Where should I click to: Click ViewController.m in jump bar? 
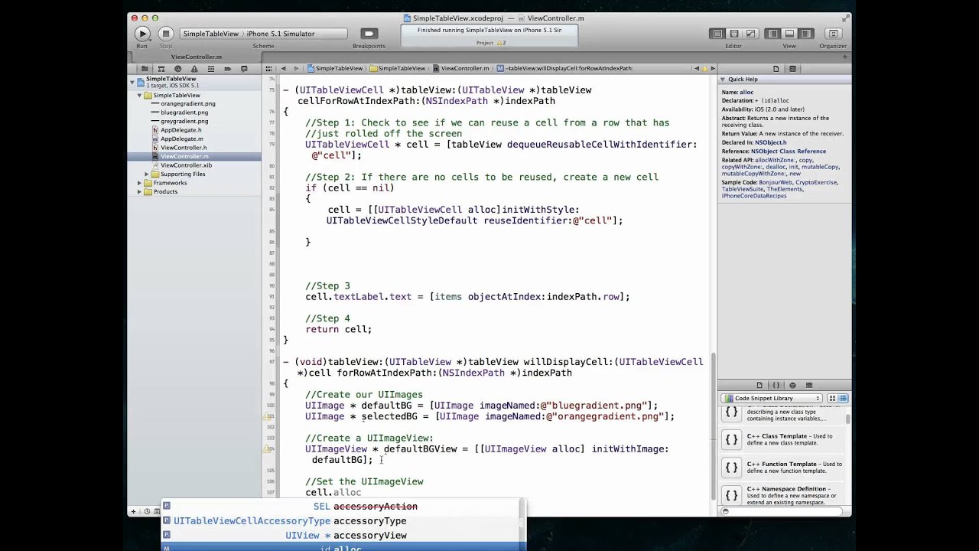point(461,69)
